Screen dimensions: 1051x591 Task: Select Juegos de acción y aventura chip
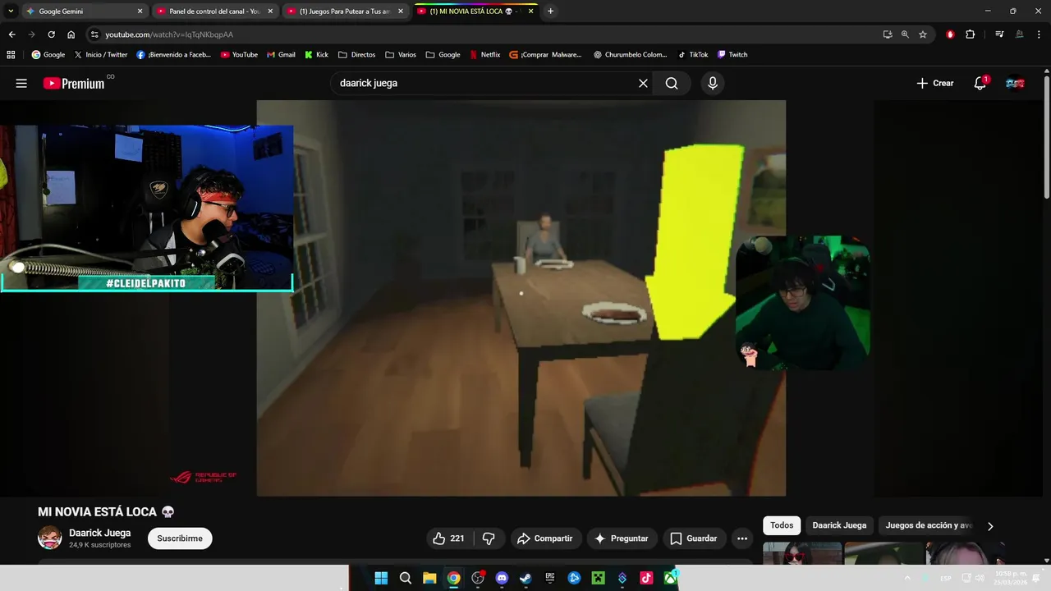coord(928,525)
